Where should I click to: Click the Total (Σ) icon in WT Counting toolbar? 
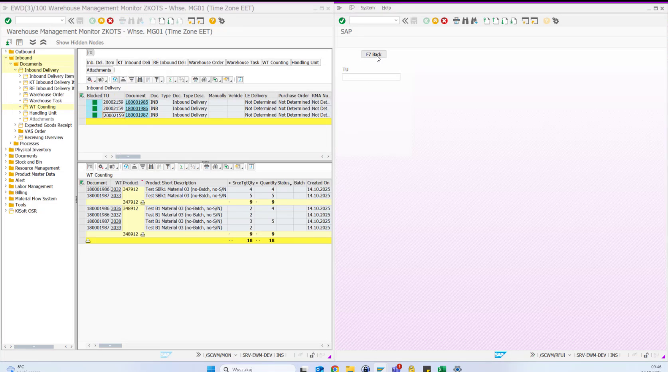[182, 167]
